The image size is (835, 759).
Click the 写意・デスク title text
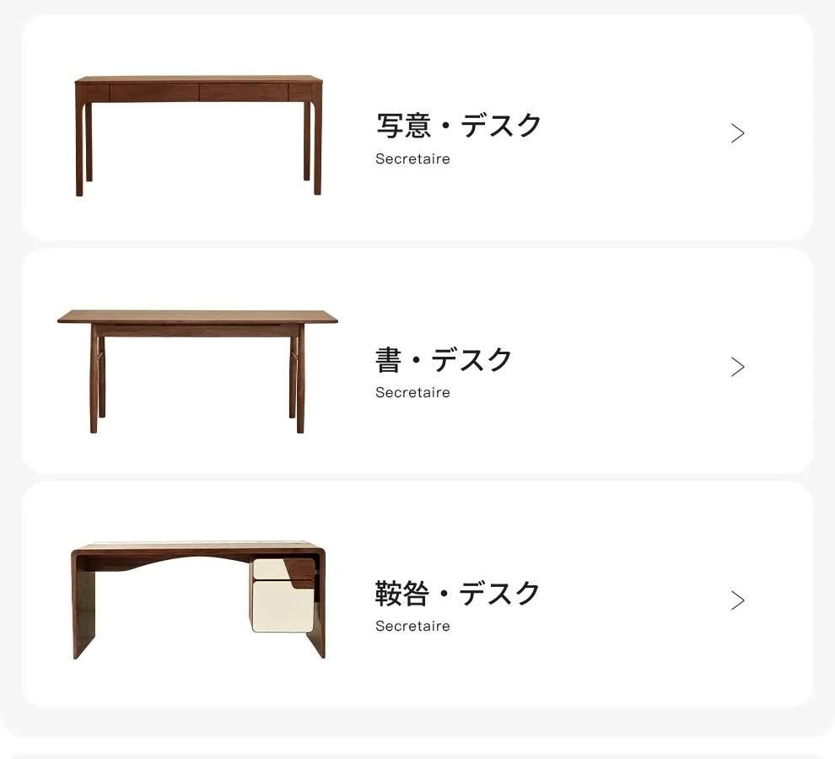459,126
